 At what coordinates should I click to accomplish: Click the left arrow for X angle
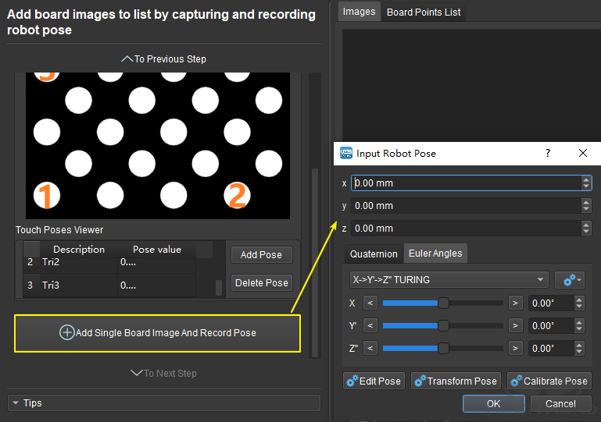click(371, 303)
